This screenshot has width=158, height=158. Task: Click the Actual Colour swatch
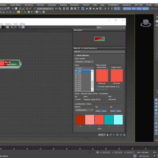coord(102,76)
